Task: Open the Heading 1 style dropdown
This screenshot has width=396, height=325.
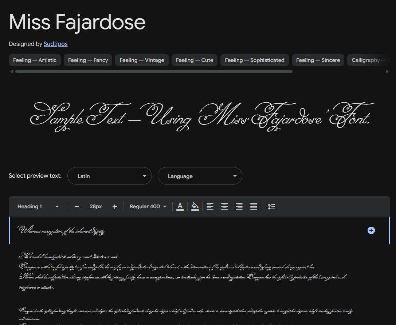Action: (38, 206)
